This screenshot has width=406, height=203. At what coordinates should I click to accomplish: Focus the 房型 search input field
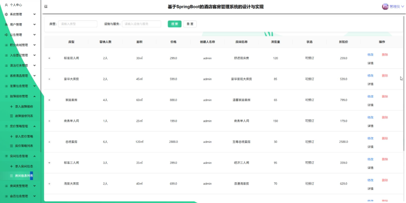[78, 24]
